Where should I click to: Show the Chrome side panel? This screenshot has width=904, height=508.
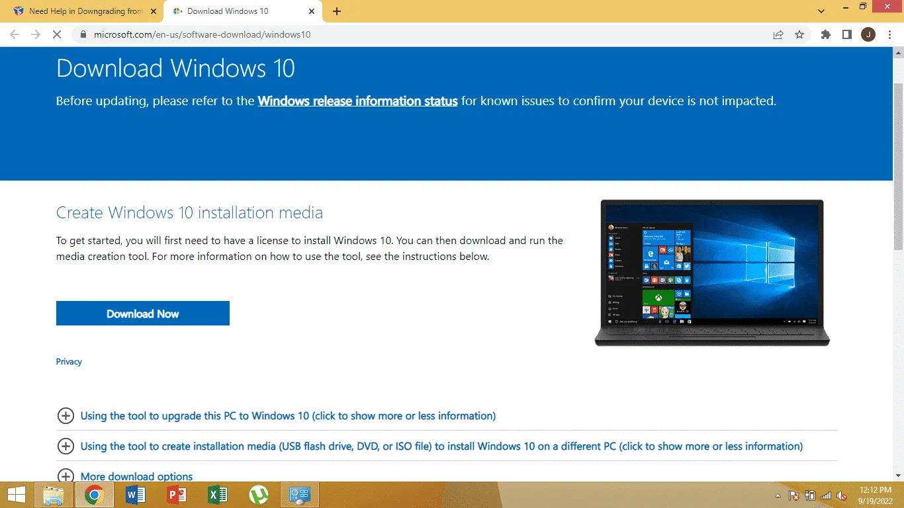(x=846, y=34)
